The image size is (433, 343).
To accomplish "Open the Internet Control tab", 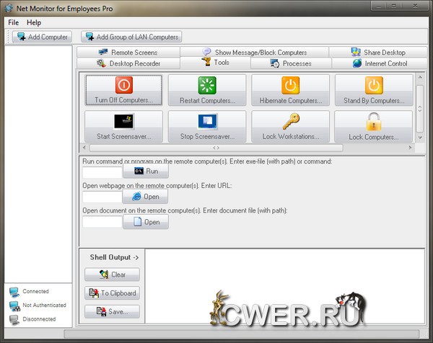I will click(x=380, y=63).
